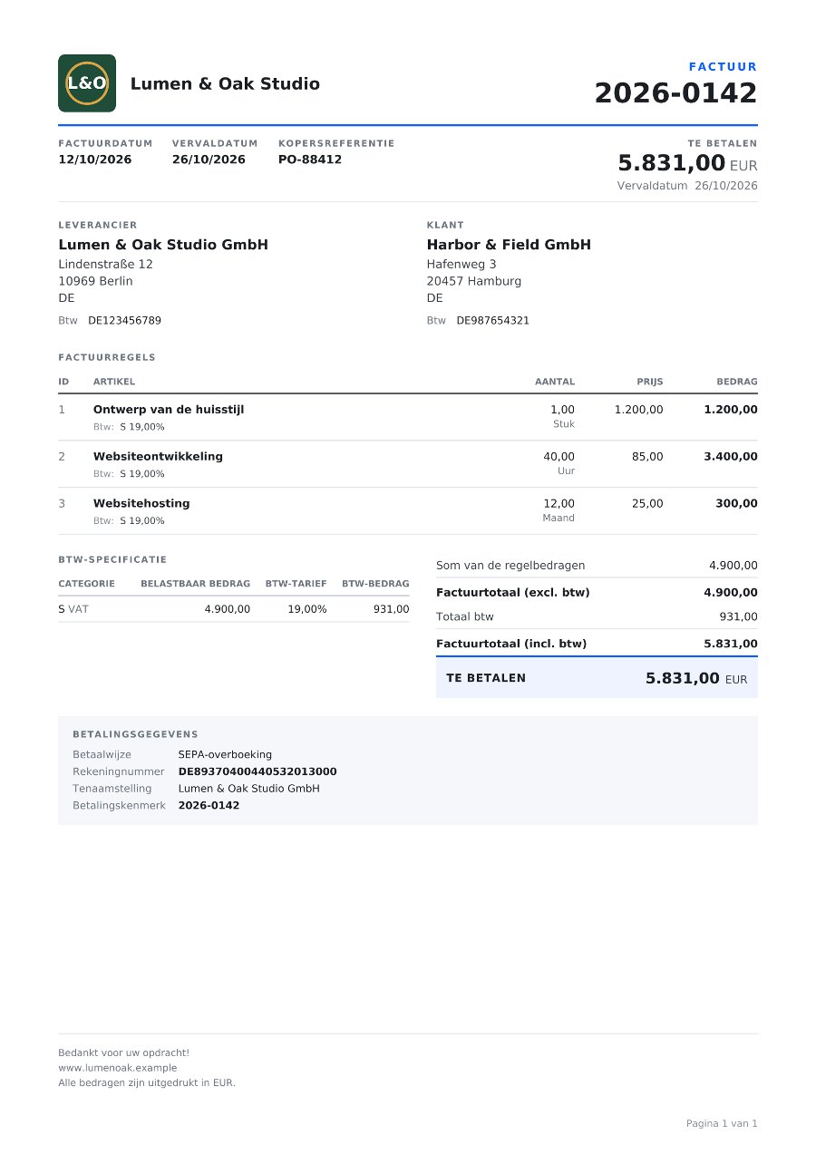This screenshot has height=1154, width=816.
Task: Select line item "Websitehosting"
Action: (x=141, y=504)
